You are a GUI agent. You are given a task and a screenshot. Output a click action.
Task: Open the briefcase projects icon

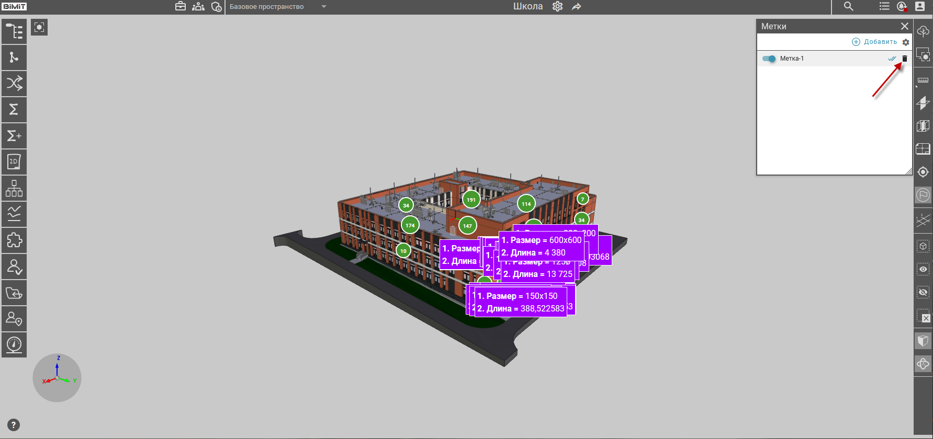[x=181, y=7]
